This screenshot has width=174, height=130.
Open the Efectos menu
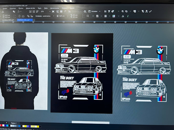[x=21, y=8]
